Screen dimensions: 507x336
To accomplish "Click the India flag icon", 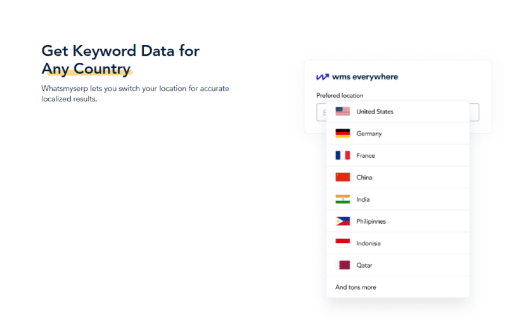I will (x=342, y=199).
